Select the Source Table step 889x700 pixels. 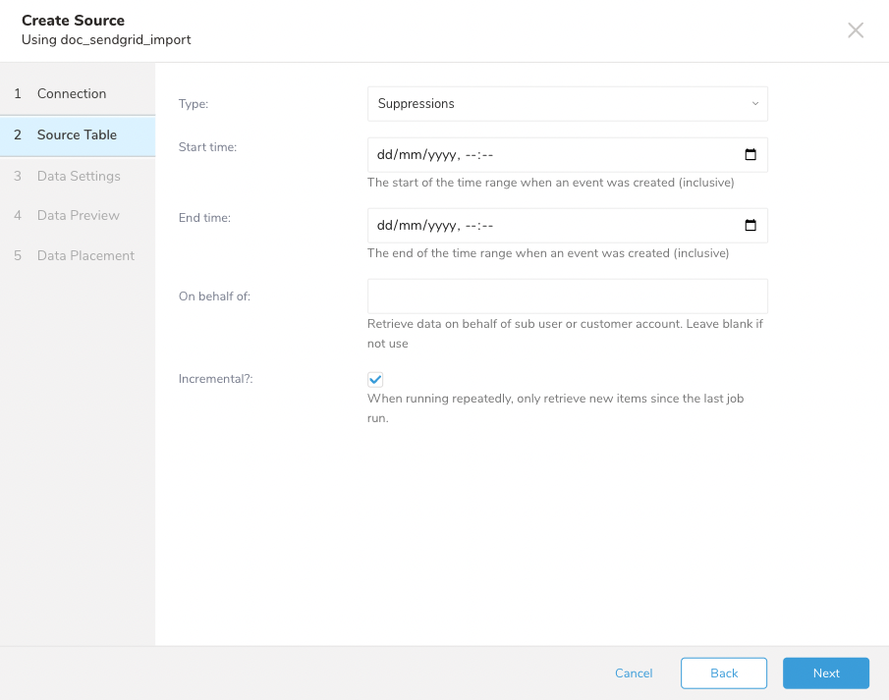pyautogui.click(x=77, y=135)
